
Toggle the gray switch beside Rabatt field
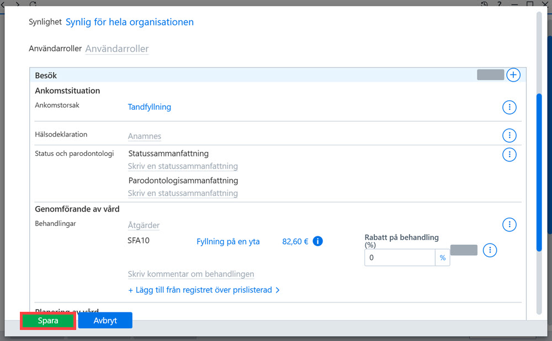(x=464, y=251)
